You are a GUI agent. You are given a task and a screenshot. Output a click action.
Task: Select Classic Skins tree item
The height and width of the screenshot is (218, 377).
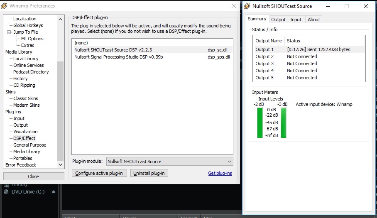tap(26, 98)
